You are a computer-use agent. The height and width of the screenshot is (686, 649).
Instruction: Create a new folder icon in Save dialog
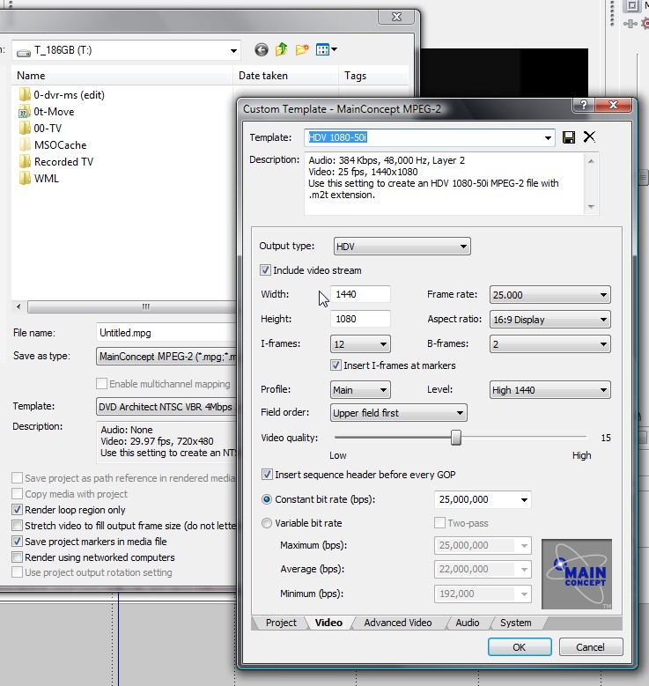point(301,49)
